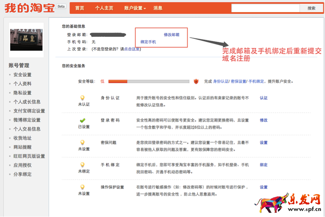Click the shield icon beside security bar
The image size is (325, 217).
(x=196, y=81)
